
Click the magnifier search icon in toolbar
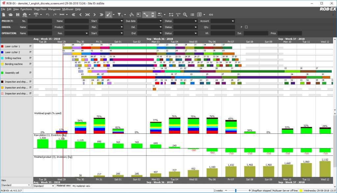click(x=185, y=15)
